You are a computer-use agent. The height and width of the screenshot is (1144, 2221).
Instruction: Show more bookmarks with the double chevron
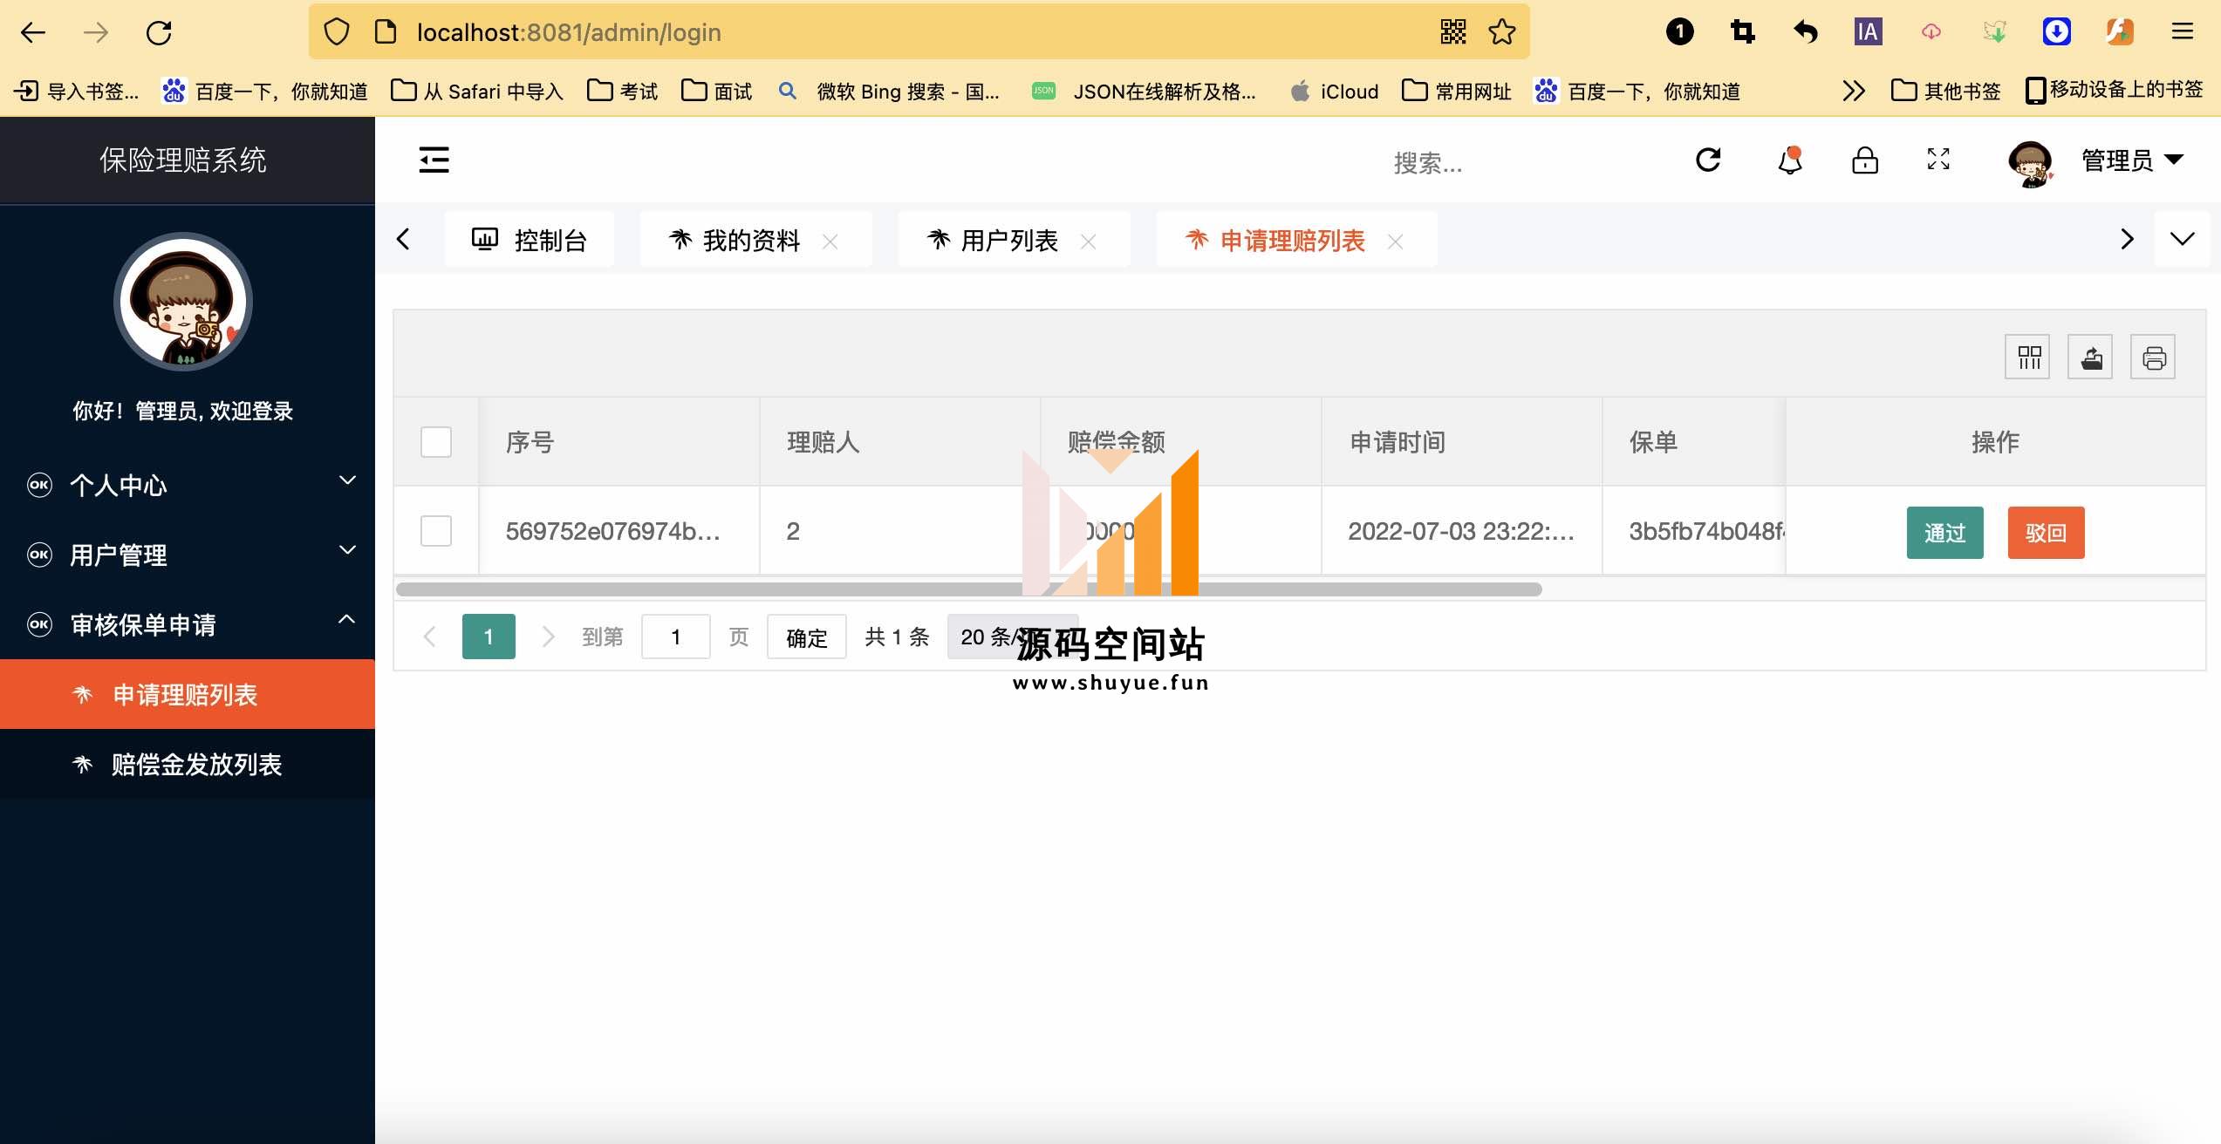tap(1854, 91)
